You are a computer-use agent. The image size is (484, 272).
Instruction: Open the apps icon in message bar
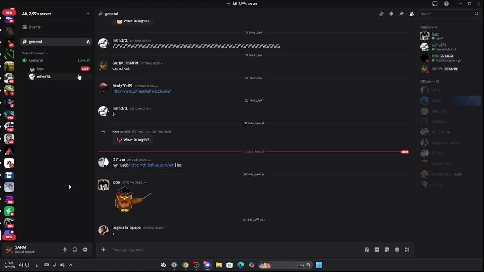[x=407, y=250]
